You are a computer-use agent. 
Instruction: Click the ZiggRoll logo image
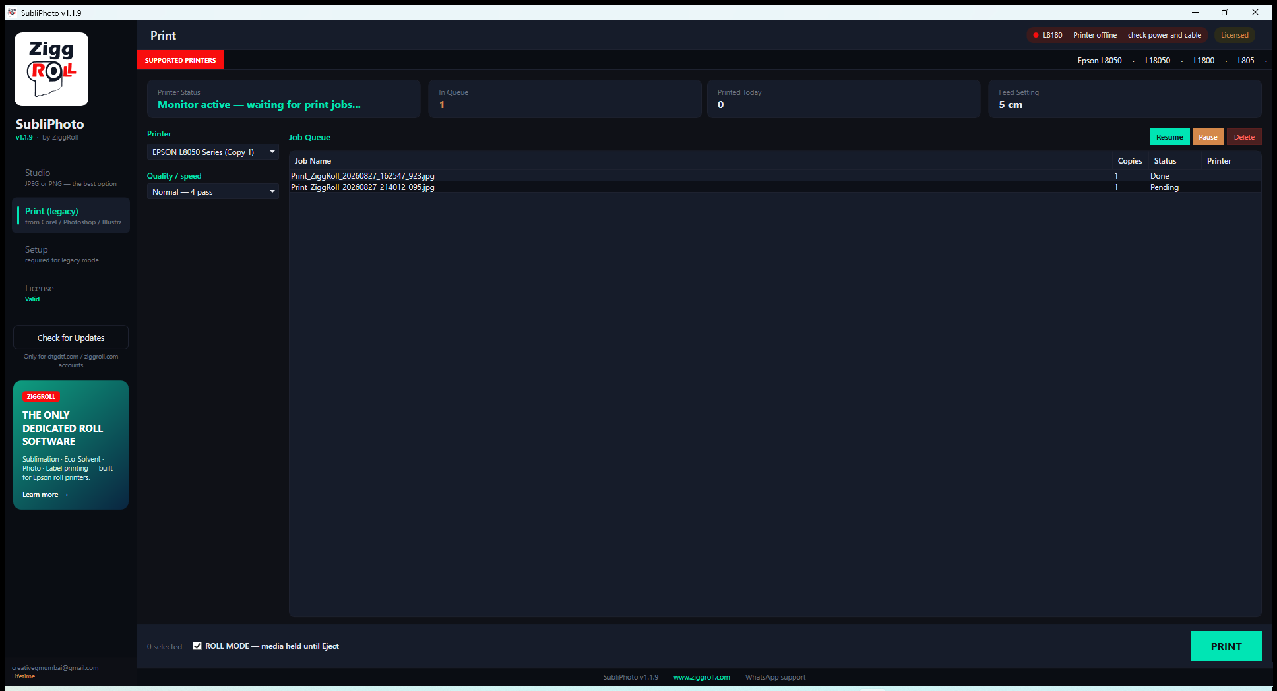(x=51, y=69)
